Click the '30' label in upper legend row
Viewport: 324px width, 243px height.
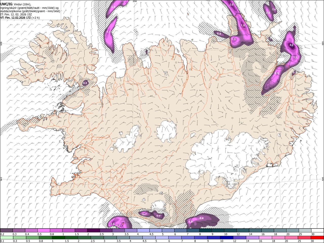point(313,234)
